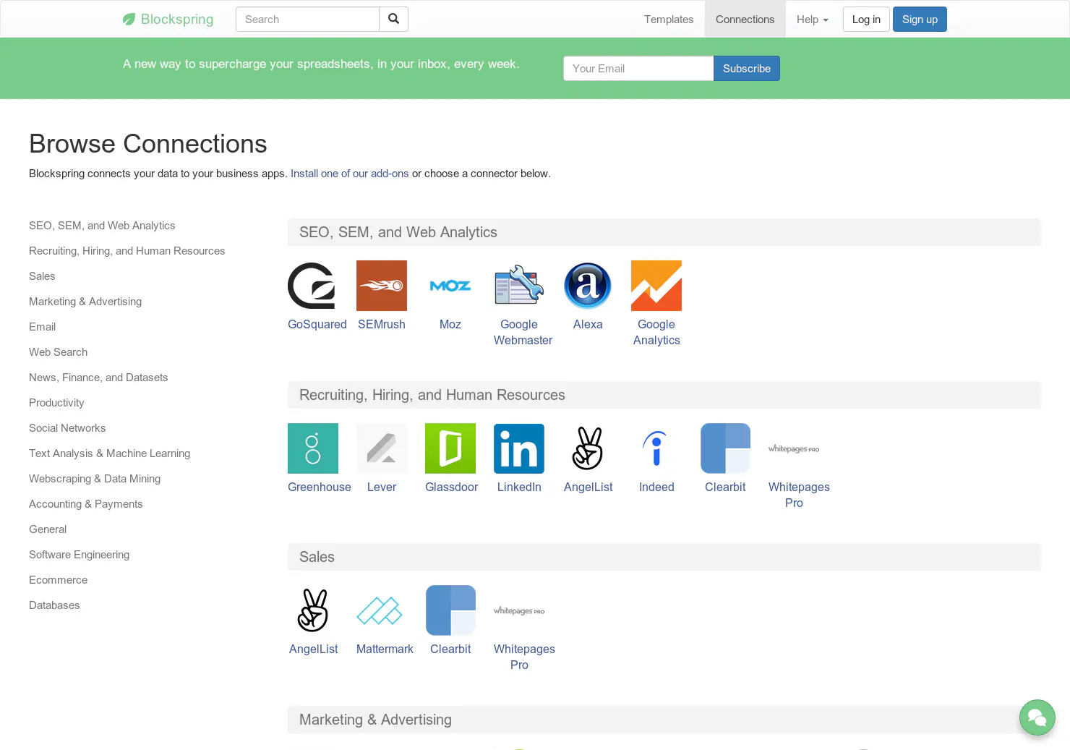Open the chat bubble widget
Viewport: 1070px width, 750px height.
click(x=1037, y=717)
